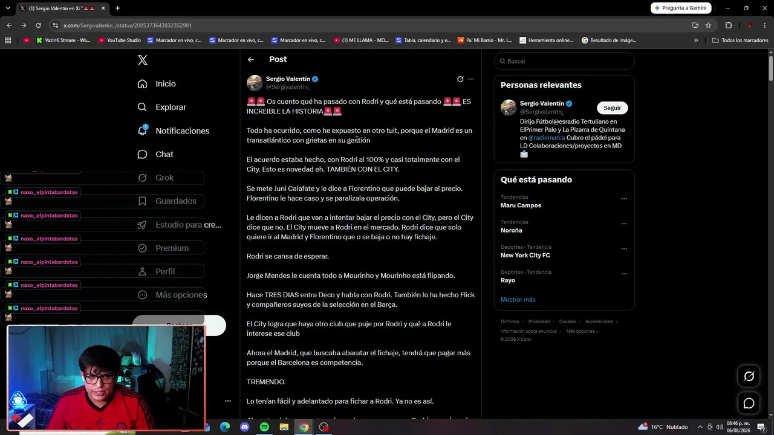Open the Chrome apps grid shortcut
774x435 pixels.
[8, 40]
